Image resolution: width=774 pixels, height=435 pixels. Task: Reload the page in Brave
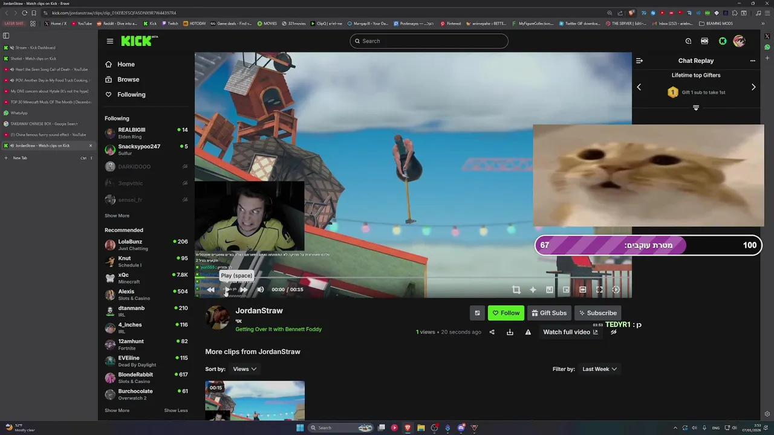pos(24,13)
